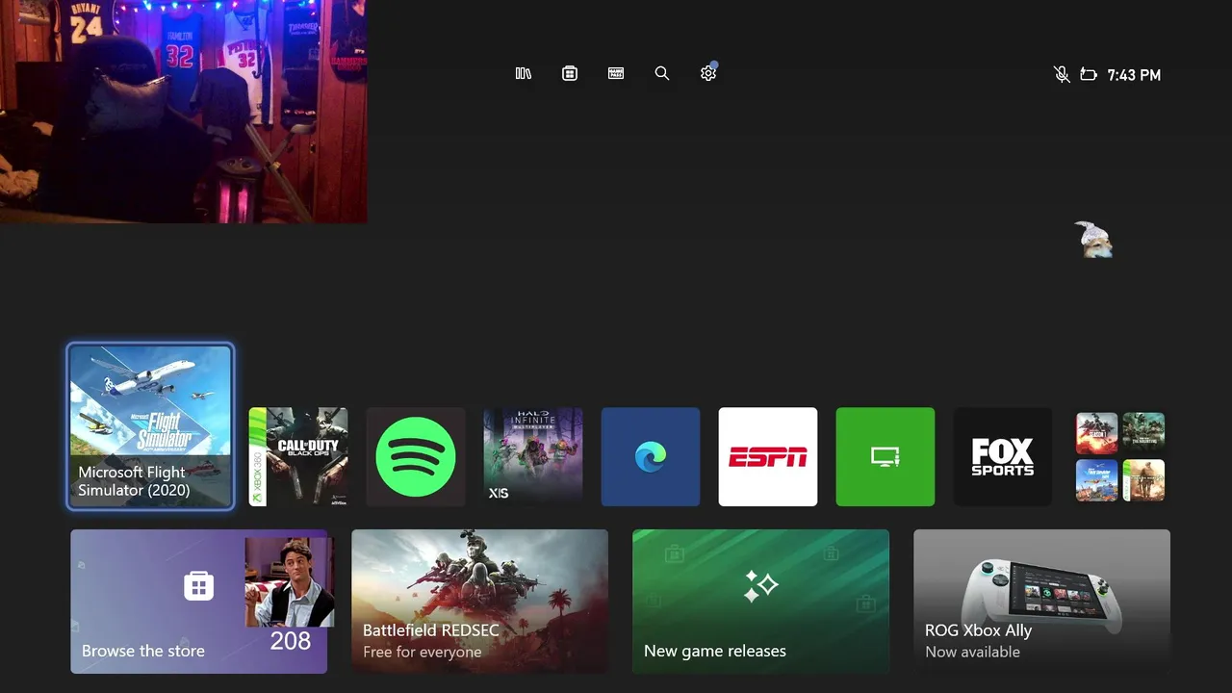Image resolution: width=1232 pixels, height=693 pixels.
Task: Open the search magnifier icon
Action: pos(662,73)
